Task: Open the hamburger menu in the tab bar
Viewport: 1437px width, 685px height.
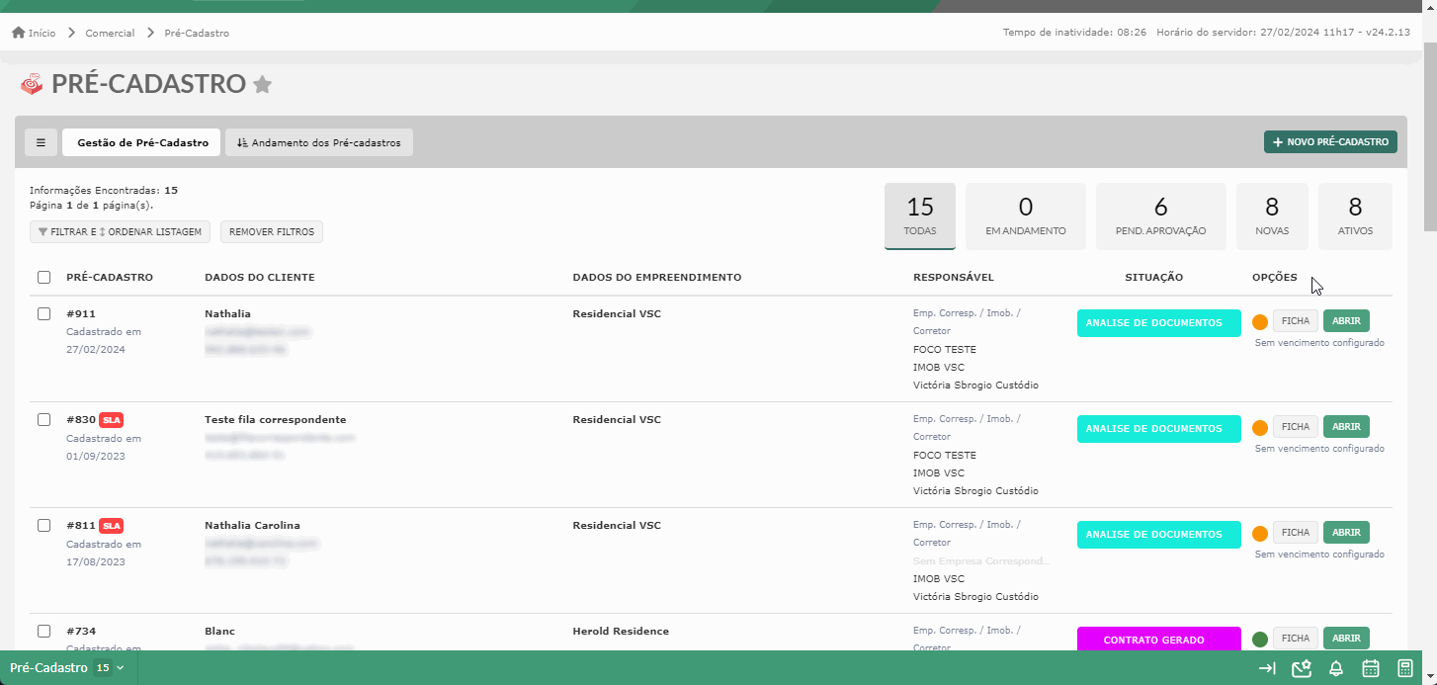Action: [41, 142]
